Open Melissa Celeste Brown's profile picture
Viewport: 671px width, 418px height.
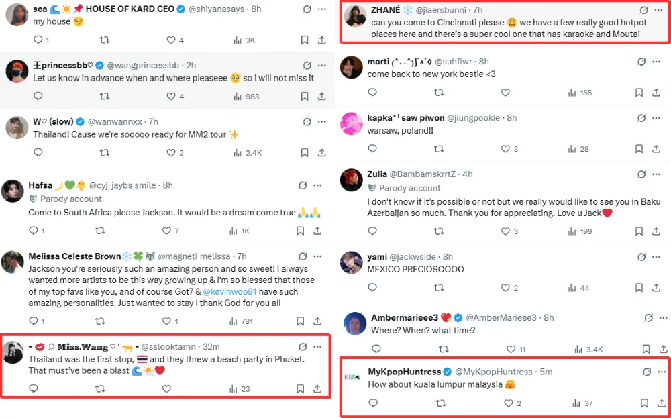[13, 262]
